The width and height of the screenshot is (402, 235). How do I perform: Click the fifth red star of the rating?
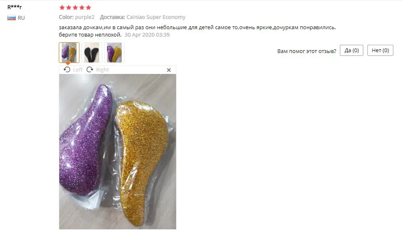[x=88, y=7]
